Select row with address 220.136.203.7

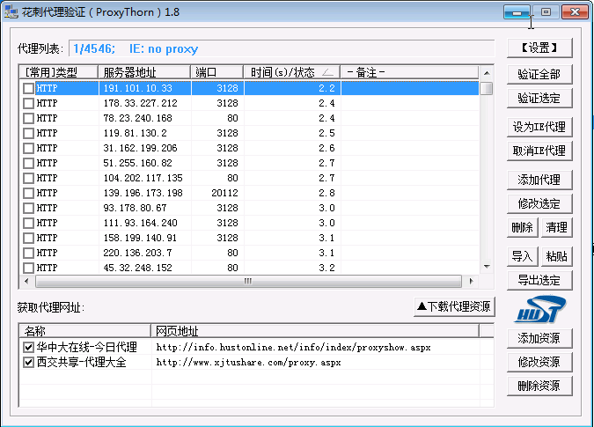pyautogui.click(x=249, y=253)
